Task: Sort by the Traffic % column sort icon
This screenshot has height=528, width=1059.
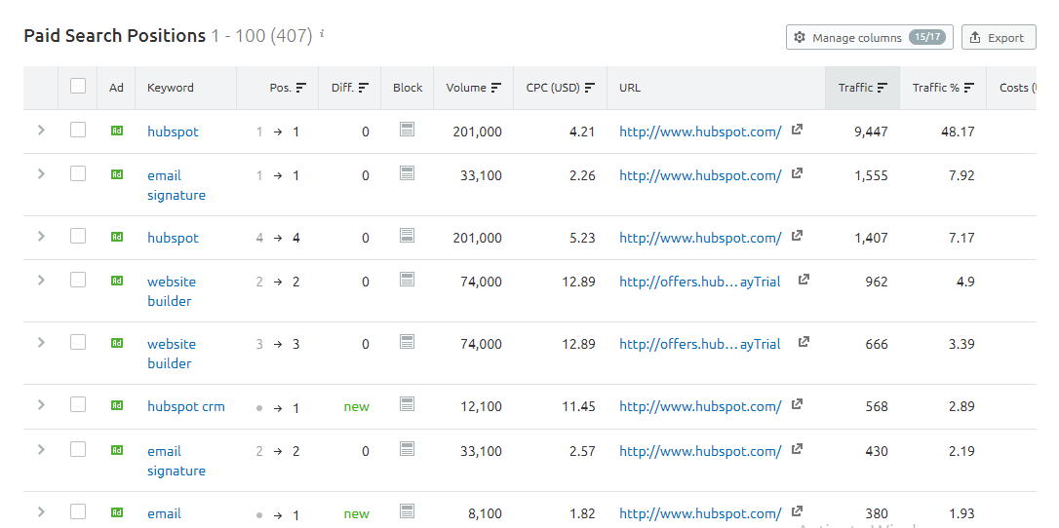Action: point(969,88)
